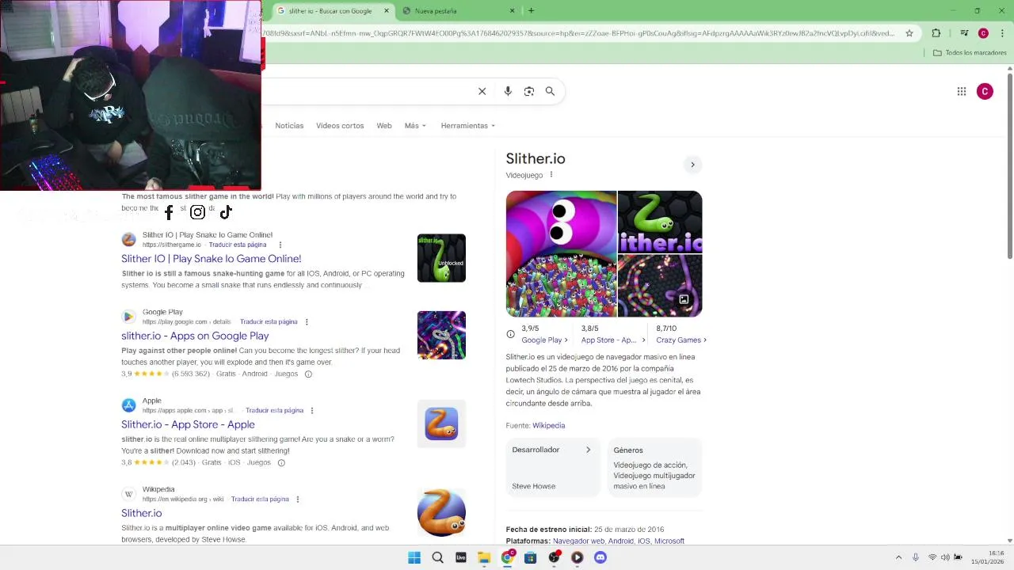The width and height of the screenshot is (1014, 570).
Task: Expand the Más search filter dropdown
Action: (x=415, y=125)
